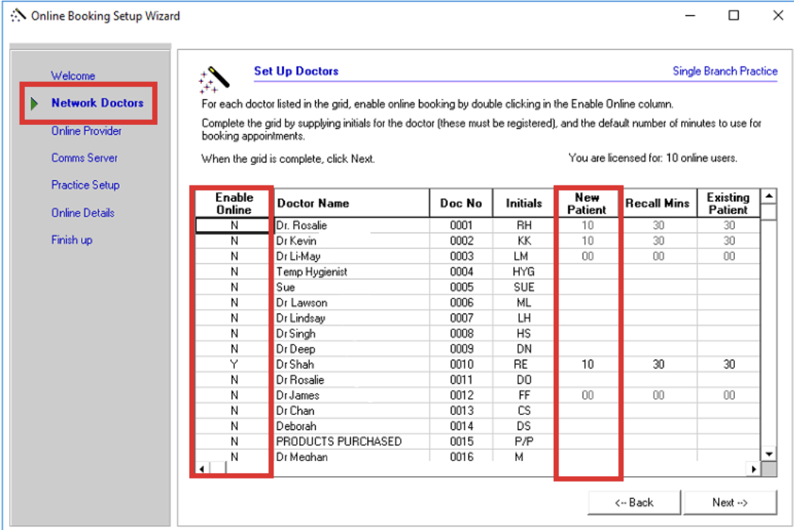This screenshot has width=794, height=530.
Task: Click the wizard title bar app icon
Action: pos(18,16)
